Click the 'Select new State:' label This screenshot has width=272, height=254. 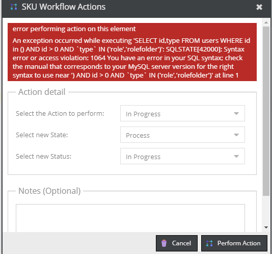(x=42, y=135)
